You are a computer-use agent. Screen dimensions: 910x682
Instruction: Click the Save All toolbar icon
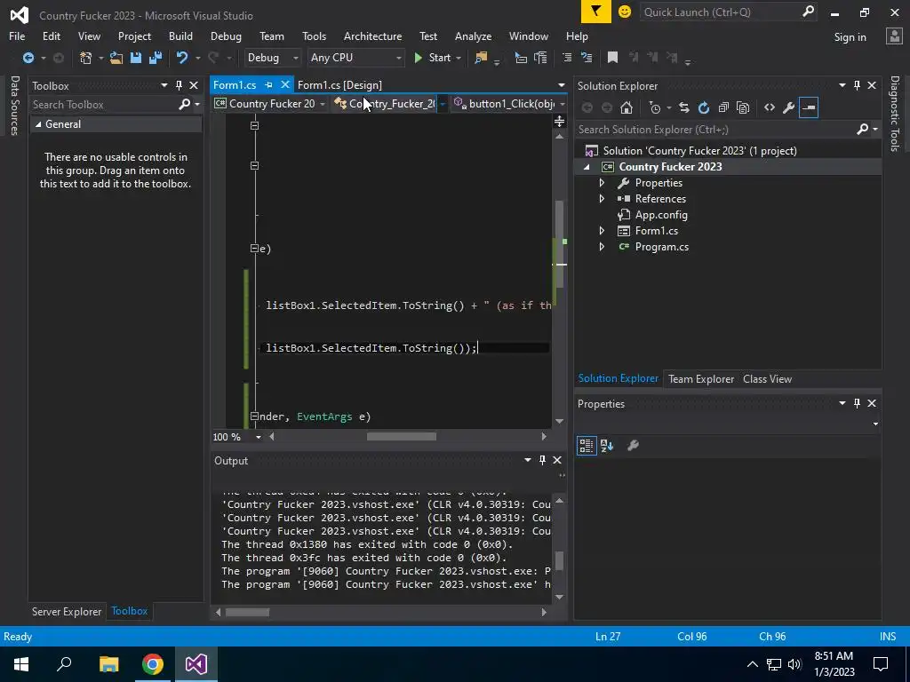(156, 58)
